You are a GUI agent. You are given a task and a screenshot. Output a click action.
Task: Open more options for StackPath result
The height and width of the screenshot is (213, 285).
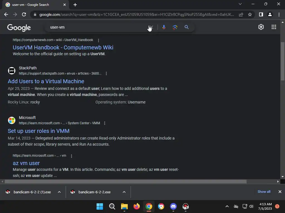(x=106, y=73)
